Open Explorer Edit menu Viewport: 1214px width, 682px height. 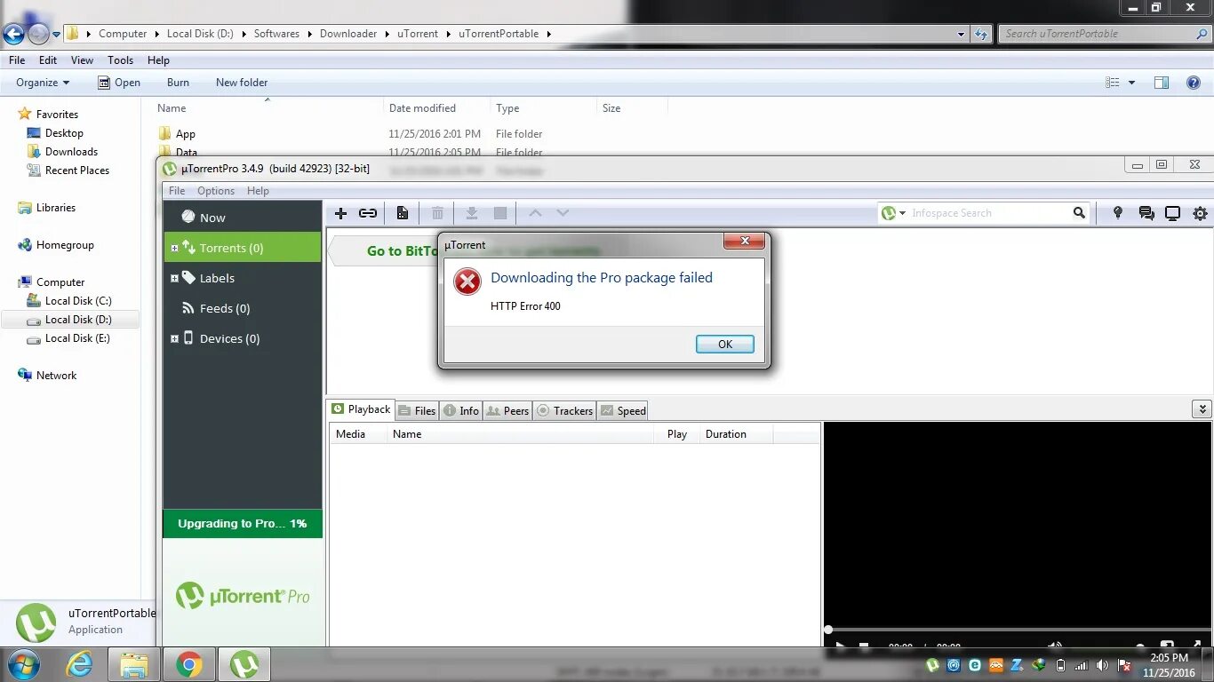click(x=48, y=60)
